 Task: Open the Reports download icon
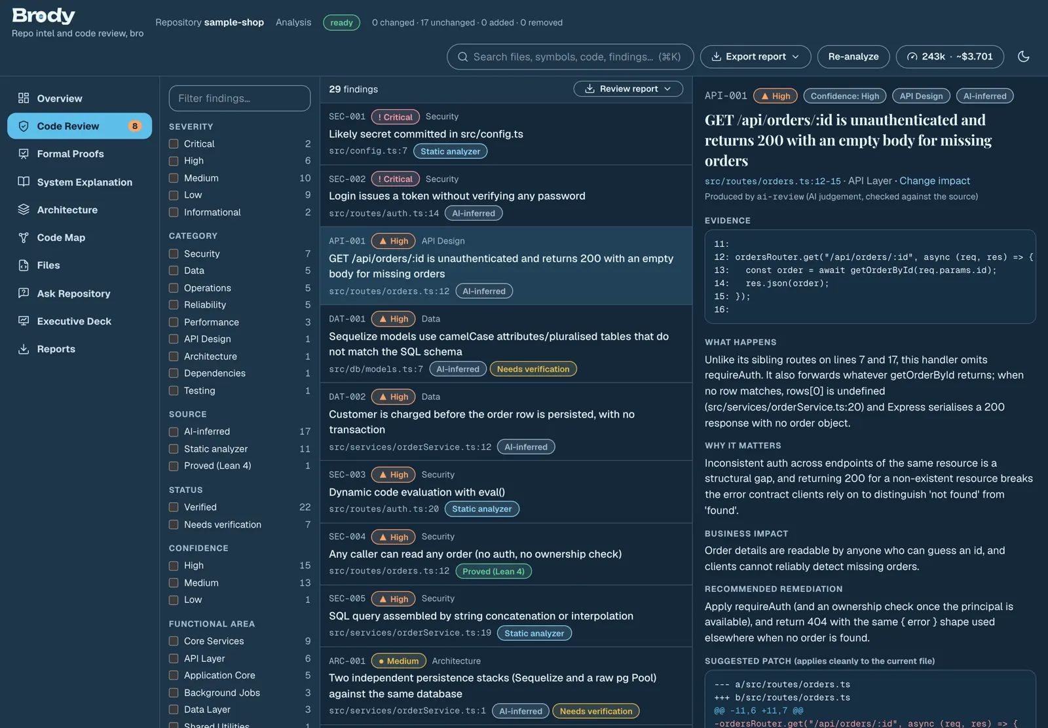24,349
